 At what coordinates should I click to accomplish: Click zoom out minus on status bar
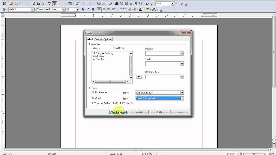tap(243, 154)
